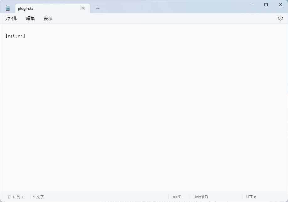
Task: Close the Notepad window
Action: tap(280, 5)
